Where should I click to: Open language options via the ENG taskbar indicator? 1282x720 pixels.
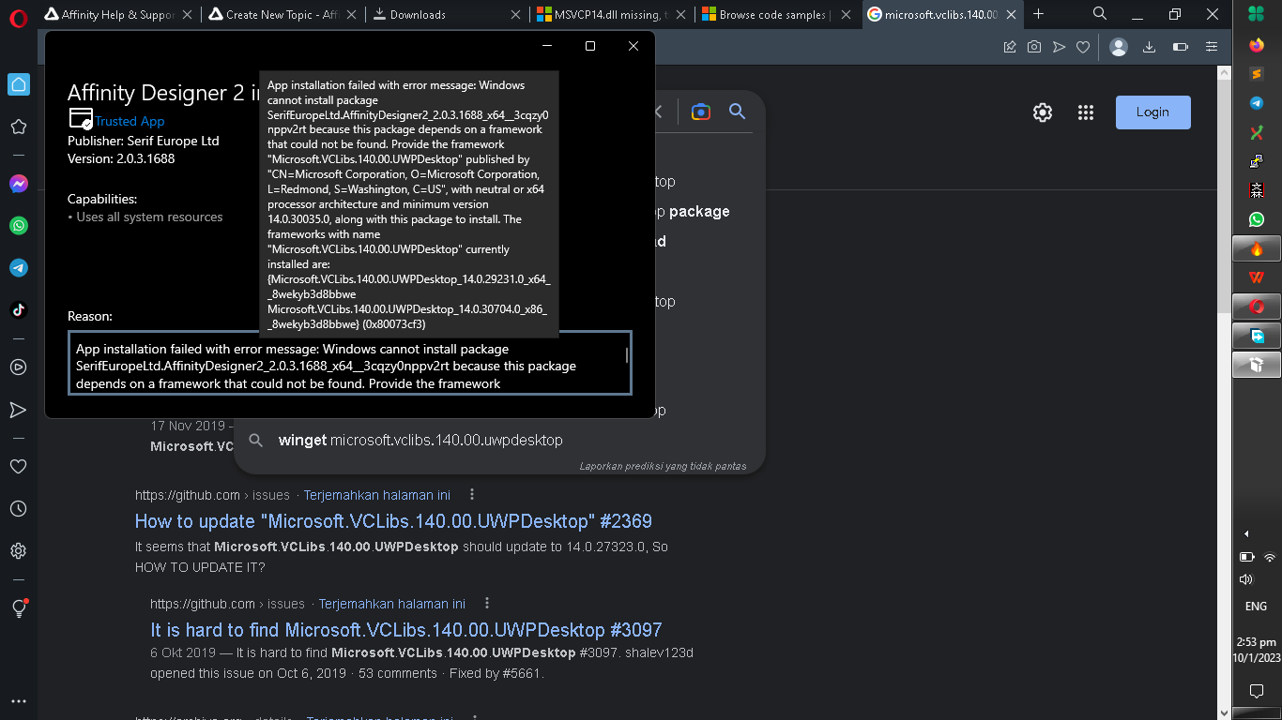point(1256,607)
